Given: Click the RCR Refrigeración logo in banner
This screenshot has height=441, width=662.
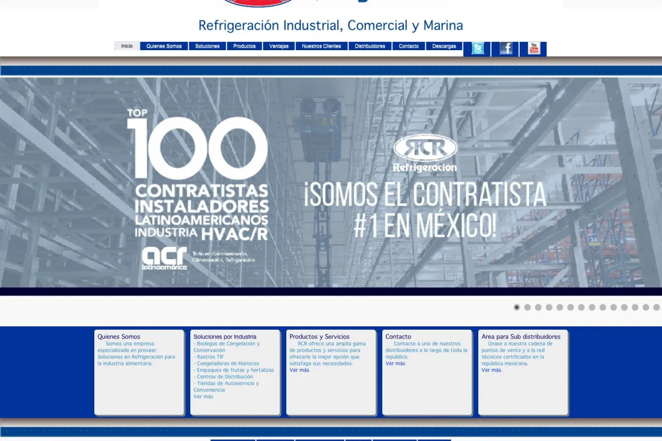Looking at the screenshot, I should click(425, 153).
